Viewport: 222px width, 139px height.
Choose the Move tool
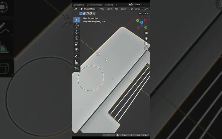pyautogui.click(x=77, y=32)
